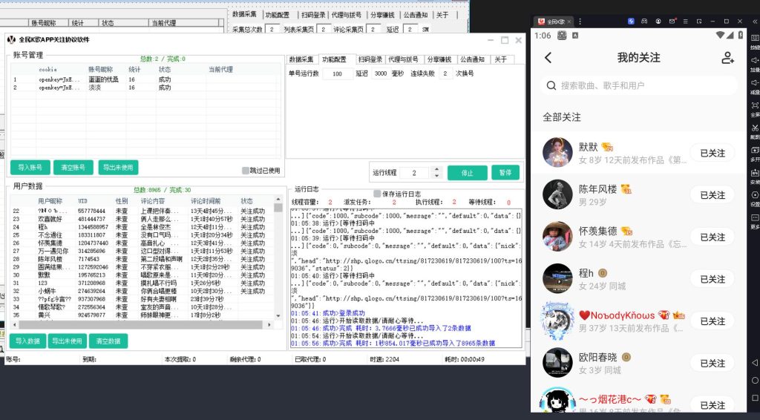The height and width of the screenshot is (420, 760).
Task: Click the user data horizontal scrollbar
Action: point(141,325)
